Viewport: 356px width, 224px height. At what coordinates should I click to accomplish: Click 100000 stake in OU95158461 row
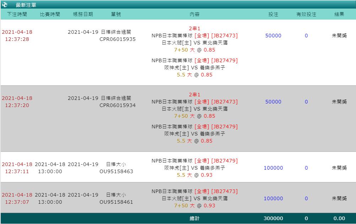[273, 198]
